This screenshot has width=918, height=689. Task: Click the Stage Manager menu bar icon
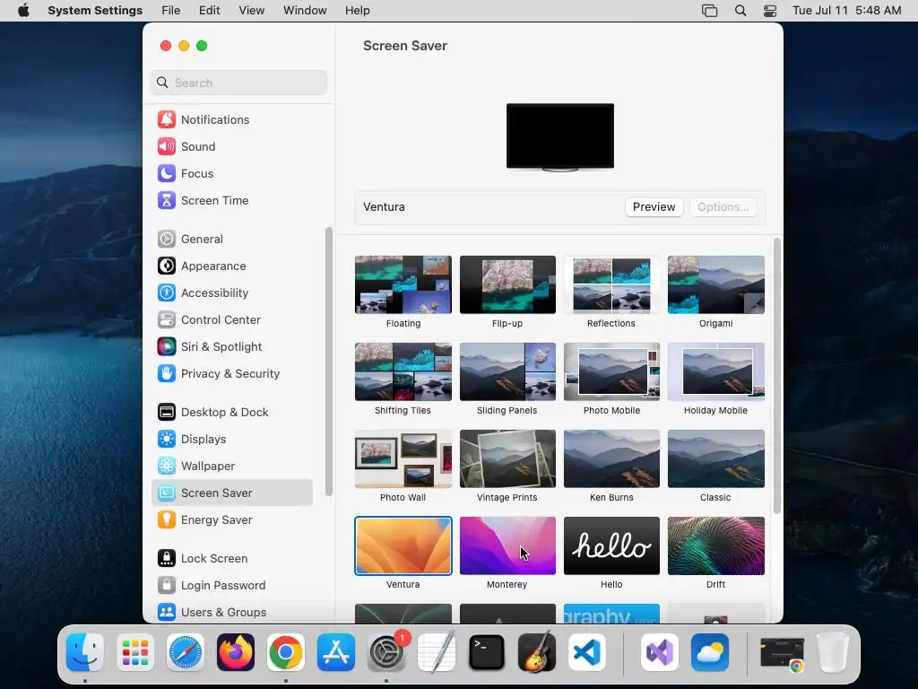tap(710, 11)
